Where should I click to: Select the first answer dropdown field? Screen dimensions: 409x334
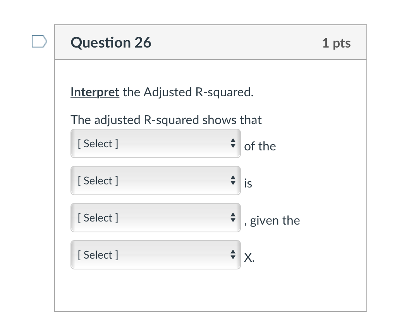pos(155,143)
